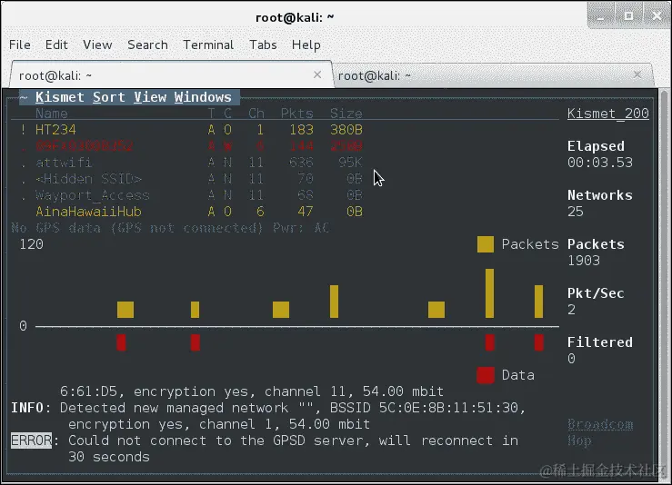
Task: Click the Networks count 25
Action: (x=576, y=212)
